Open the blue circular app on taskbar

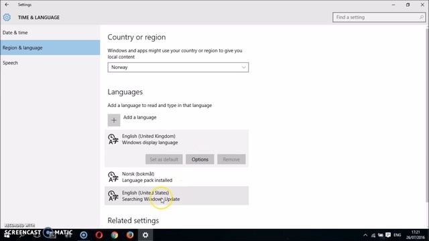(84, 235)
